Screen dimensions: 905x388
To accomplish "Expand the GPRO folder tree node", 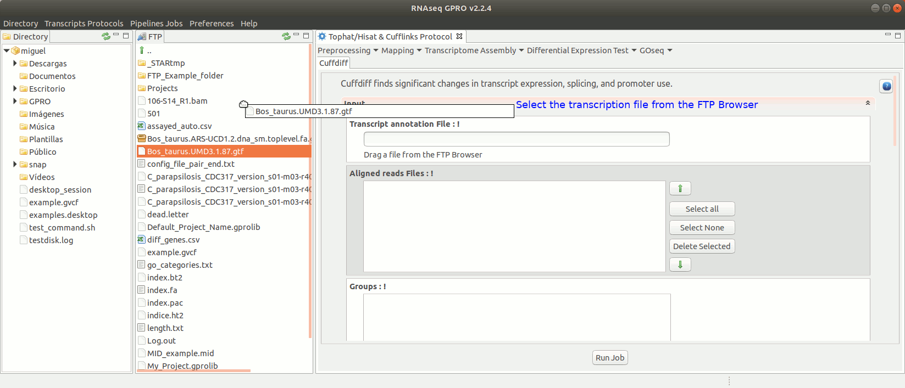I will 15,102.
